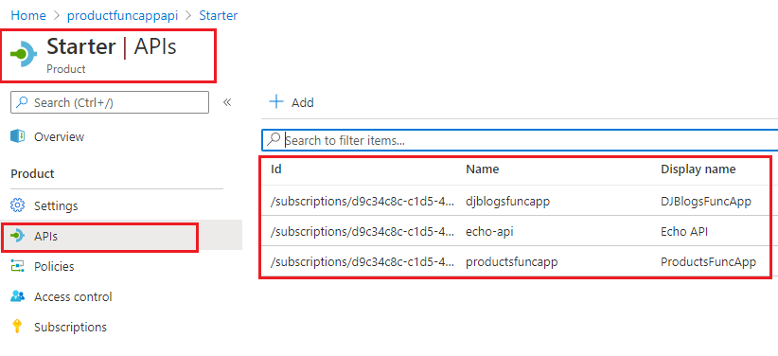Open Settings in the Product menu
The width and height of the screenshot is (778, 356).
coord(56,205)
